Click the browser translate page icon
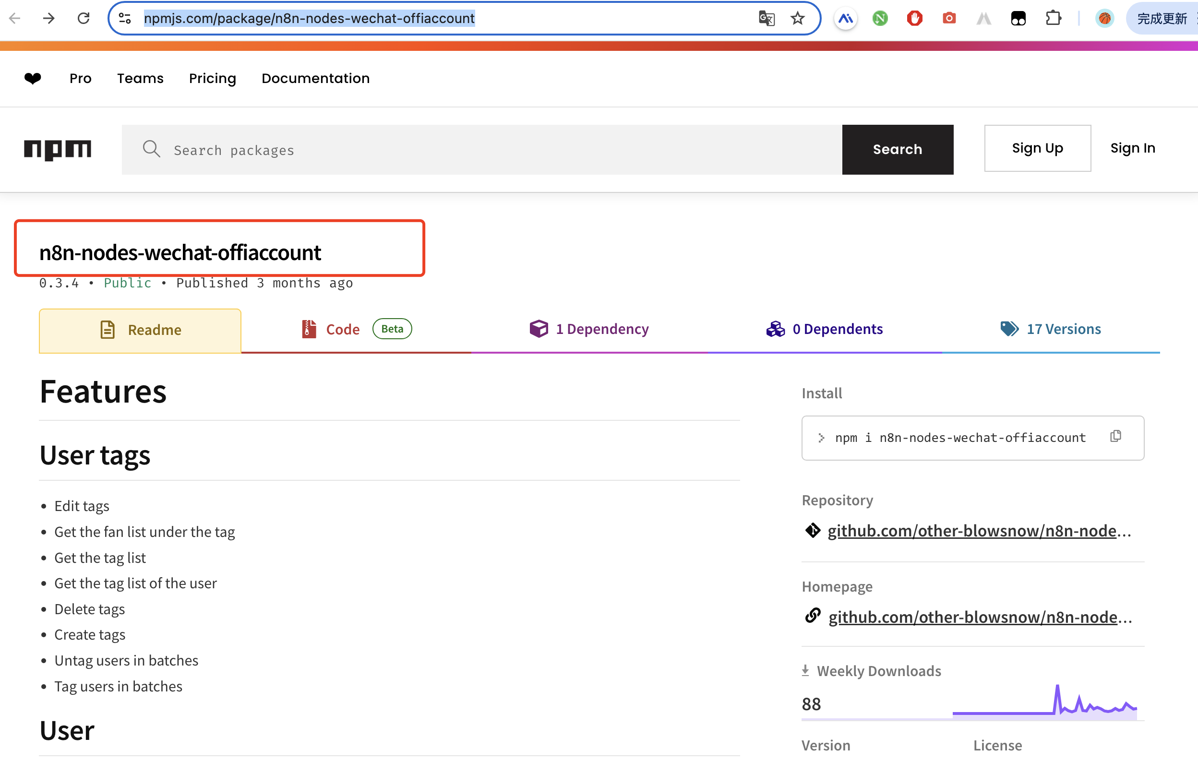Screen dimensions: 1198x761 tap(766, 18)
